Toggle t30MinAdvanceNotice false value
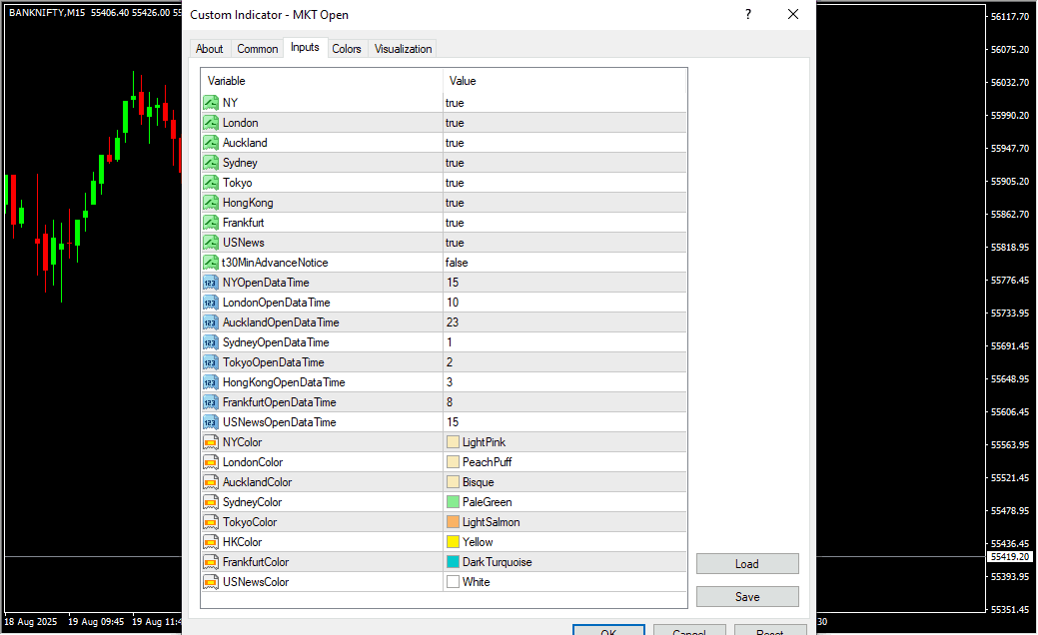The image size is (1038, 635). (x=457, y=263)
